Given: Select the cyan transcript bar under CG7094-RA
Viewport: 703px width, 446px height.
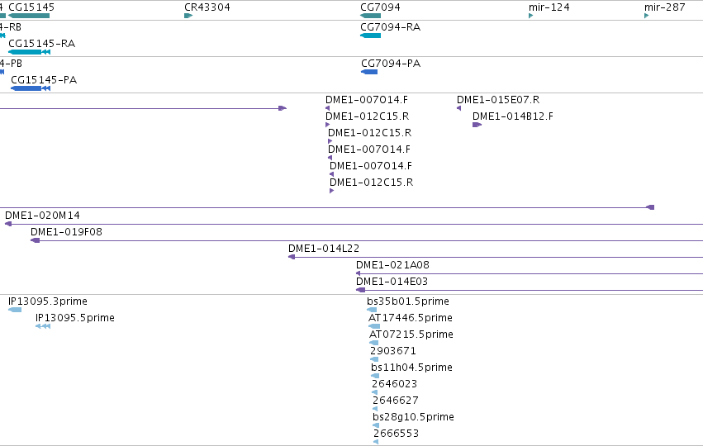Looking at the screenshot, I should tap(370, 36).
